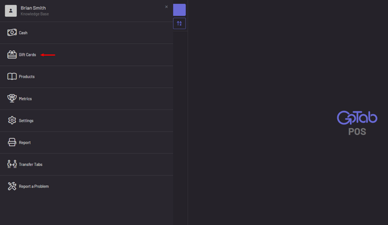This screenshot has height=225, width=388.
Task: Click the solid purple square button
Action: [x=179, y=10]
